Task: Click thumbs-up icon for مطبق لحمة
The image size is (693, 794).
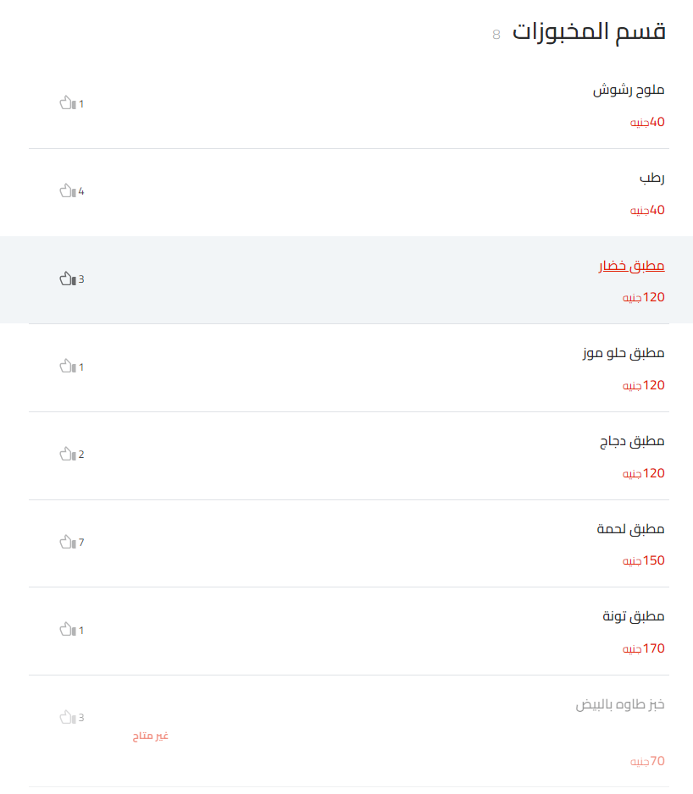Action: (x=68, y=542)
